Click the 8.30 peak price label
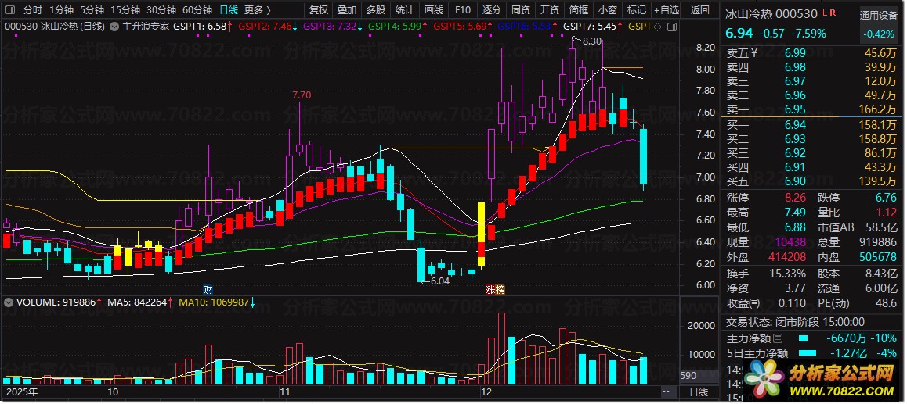The image size is (907, 404). click(x=592, y=41)
